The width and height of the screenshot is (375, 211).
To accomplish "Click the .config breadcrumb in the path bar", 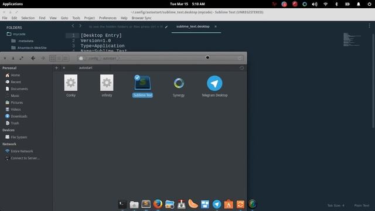I will click(93, 59).
